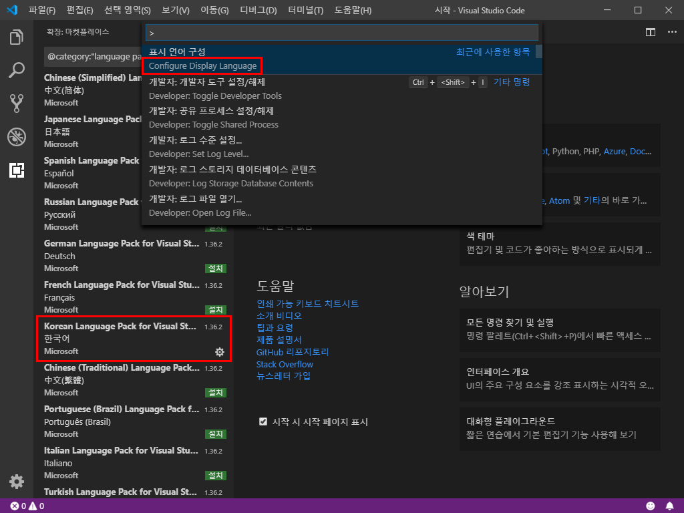This screenshot has height=513, width=684.
Task: Click the VS Code logo in title bar
Action: (x=12, y=9)
